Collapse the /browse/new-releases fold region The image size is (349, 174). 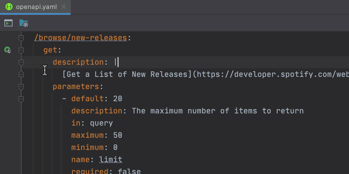[x=21, y=37]
